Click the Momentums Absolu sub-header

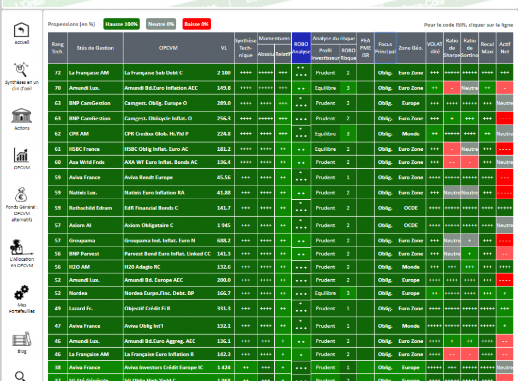pos(266,54)
